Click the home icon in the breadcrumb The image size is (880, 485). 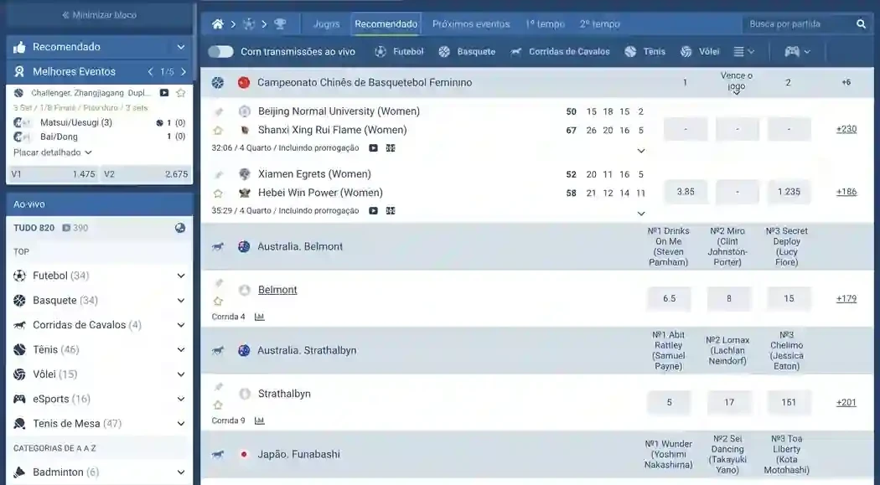pyautogui.click(x=218, y=24)
